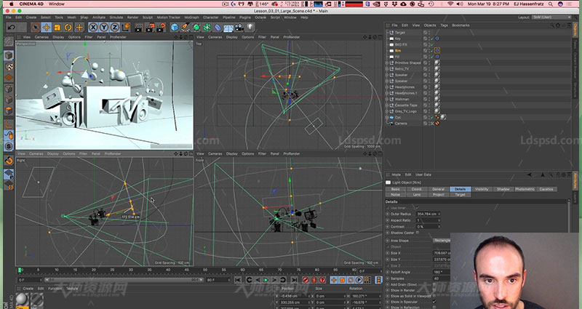Open the Area Shape dropdown
The height and width of the screenshot is (309, 582).
pyautogui.click(x=442, y=241)
